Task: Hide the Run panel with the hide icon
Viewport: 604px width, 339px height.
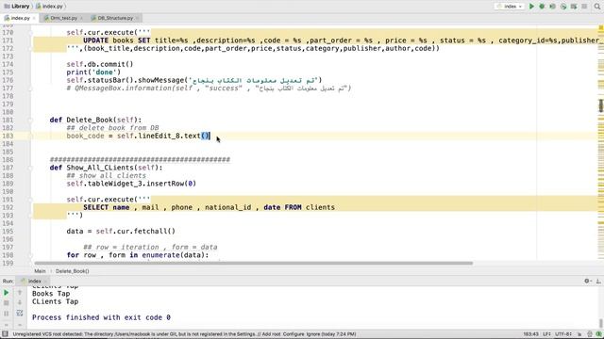Action: pyautogui.click(x=598, y=281)
